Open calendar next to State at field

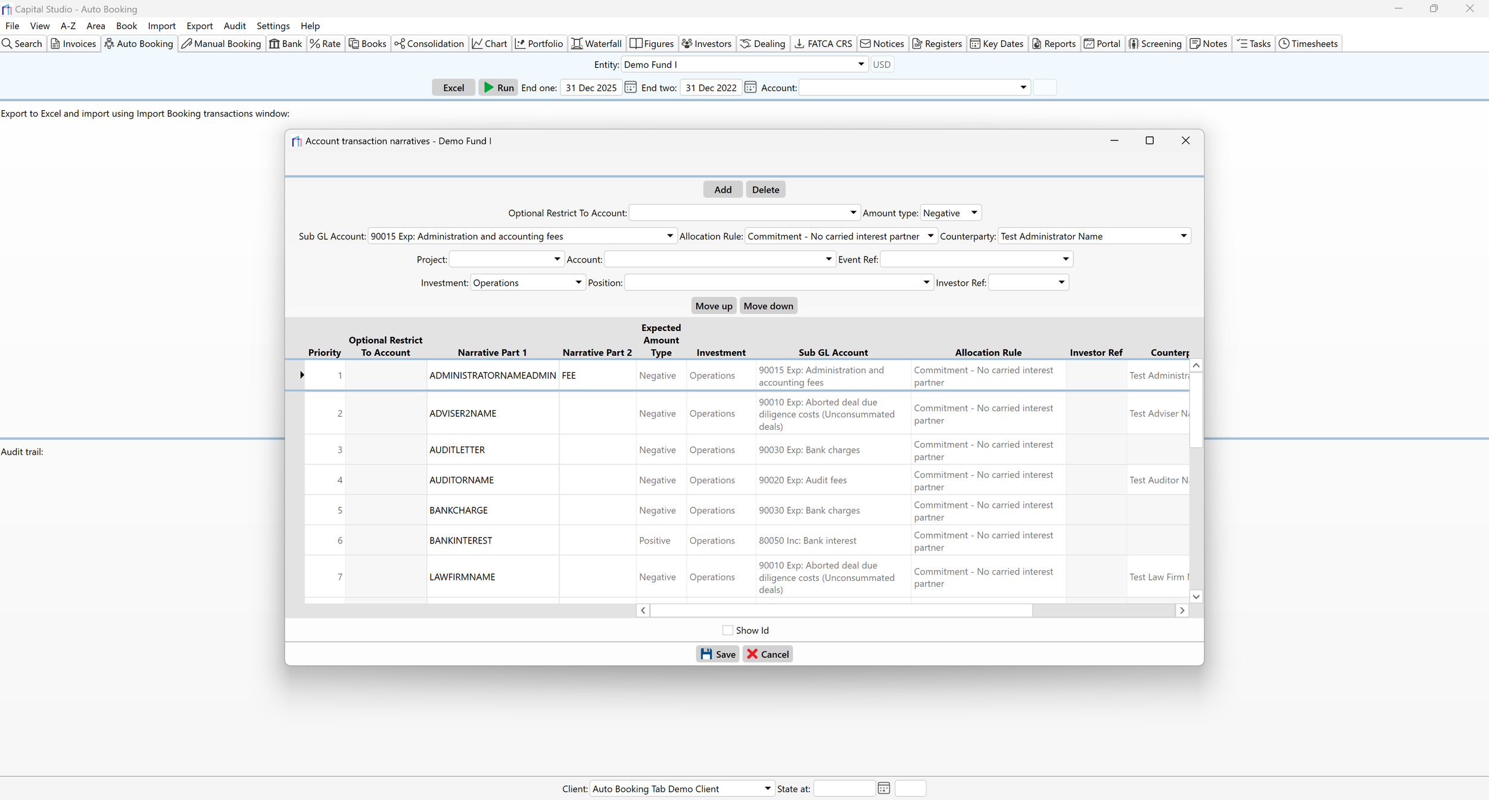(883, 788)
